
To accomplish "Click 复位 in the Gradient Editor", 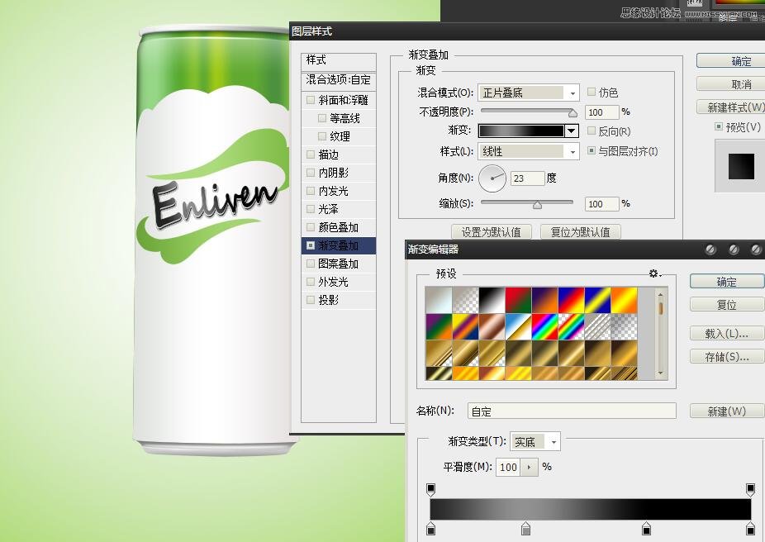I will click(x=726, y=304).
